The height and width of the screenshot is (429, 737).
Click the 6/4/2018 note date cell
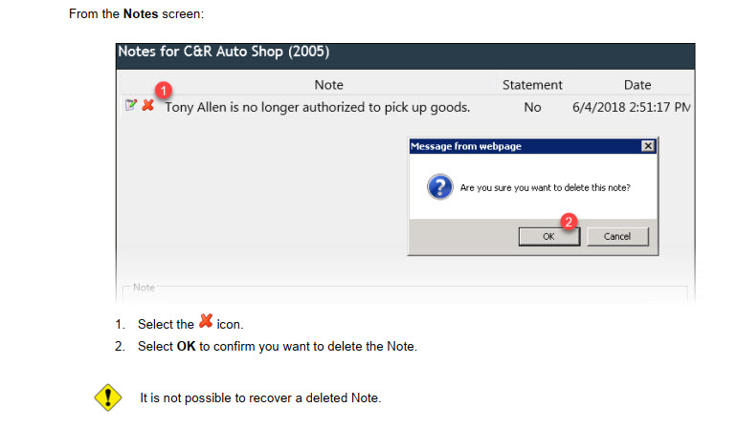click(631, 107)
